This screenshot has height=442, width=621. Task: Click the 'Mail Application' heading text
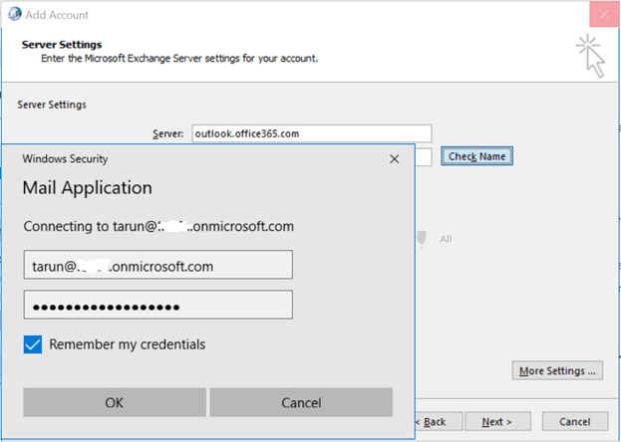pos(87,187)
